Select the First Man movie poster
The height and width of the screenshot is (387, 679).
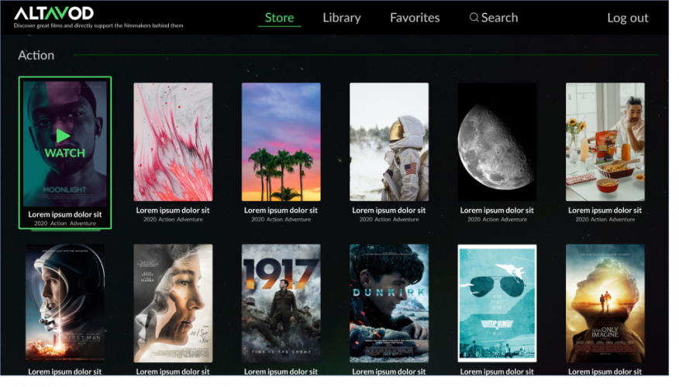click(65, 303)
